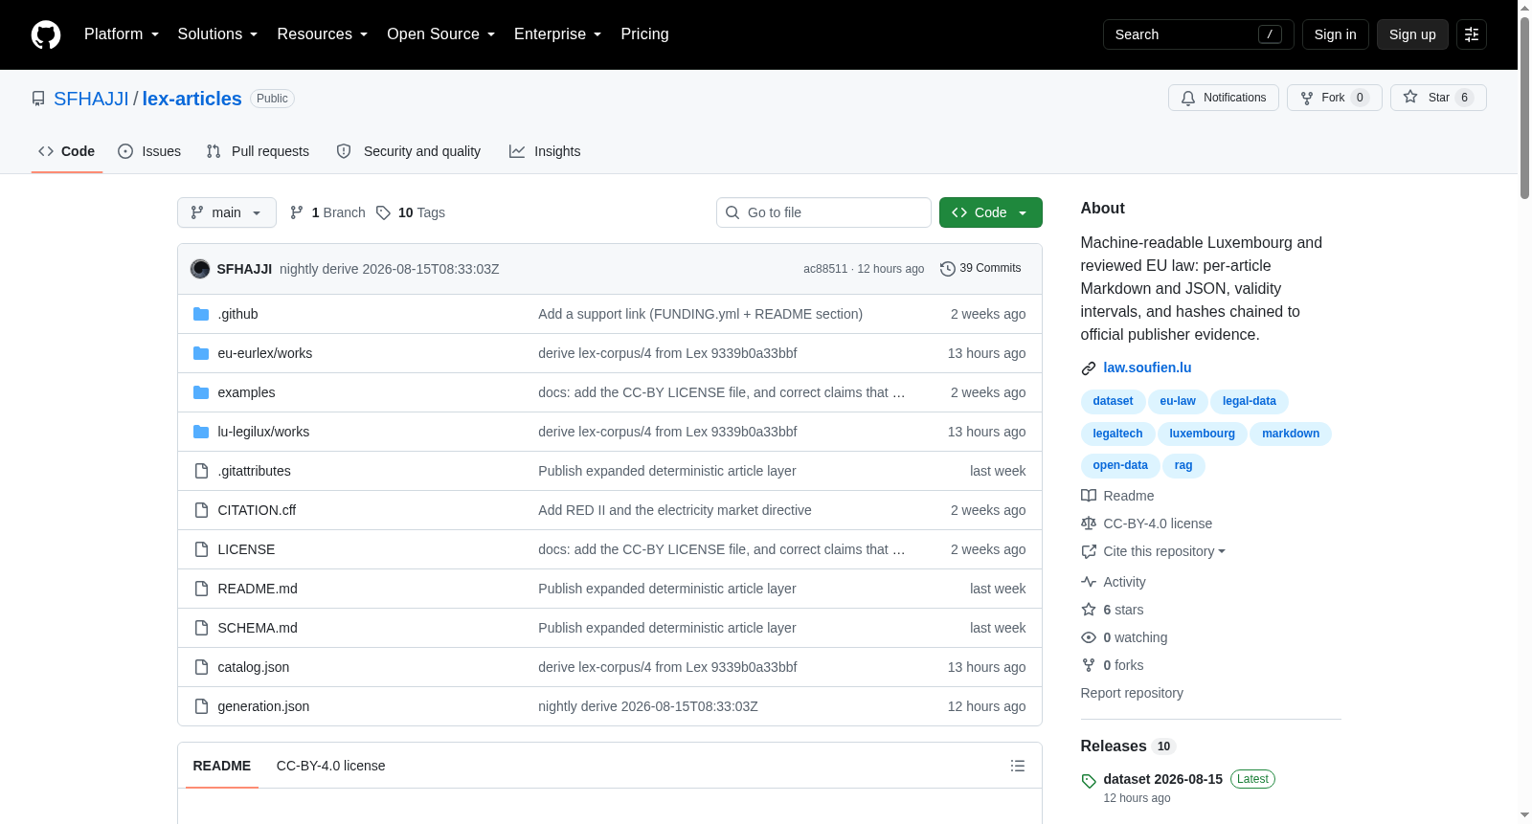Expand the Resources menu
Image resolution: width=1532 pixels, height=824 pixels.
click(x=323, y=34)
